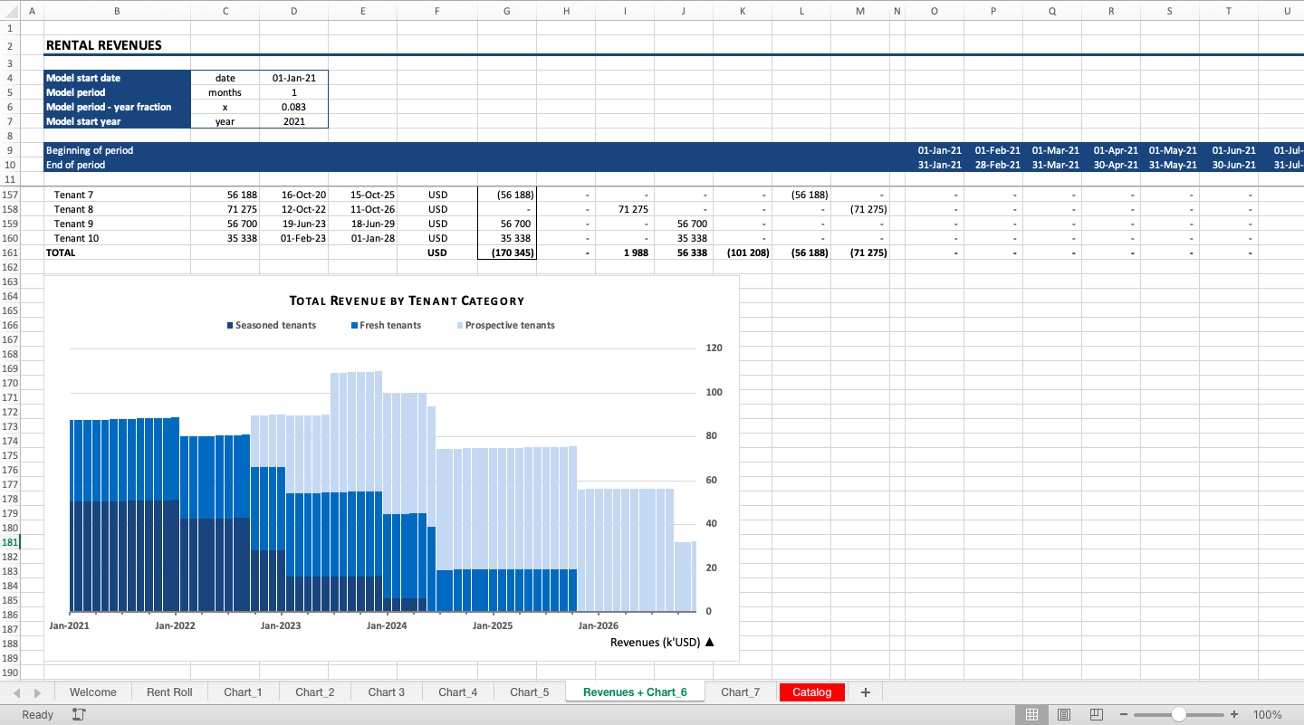Select Tenant 8 start date 12-Oct-22

(293, 209)
